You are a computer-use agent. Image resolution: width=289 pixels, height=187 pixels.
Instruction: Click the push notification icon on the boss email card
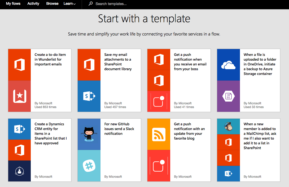(159, 101)
